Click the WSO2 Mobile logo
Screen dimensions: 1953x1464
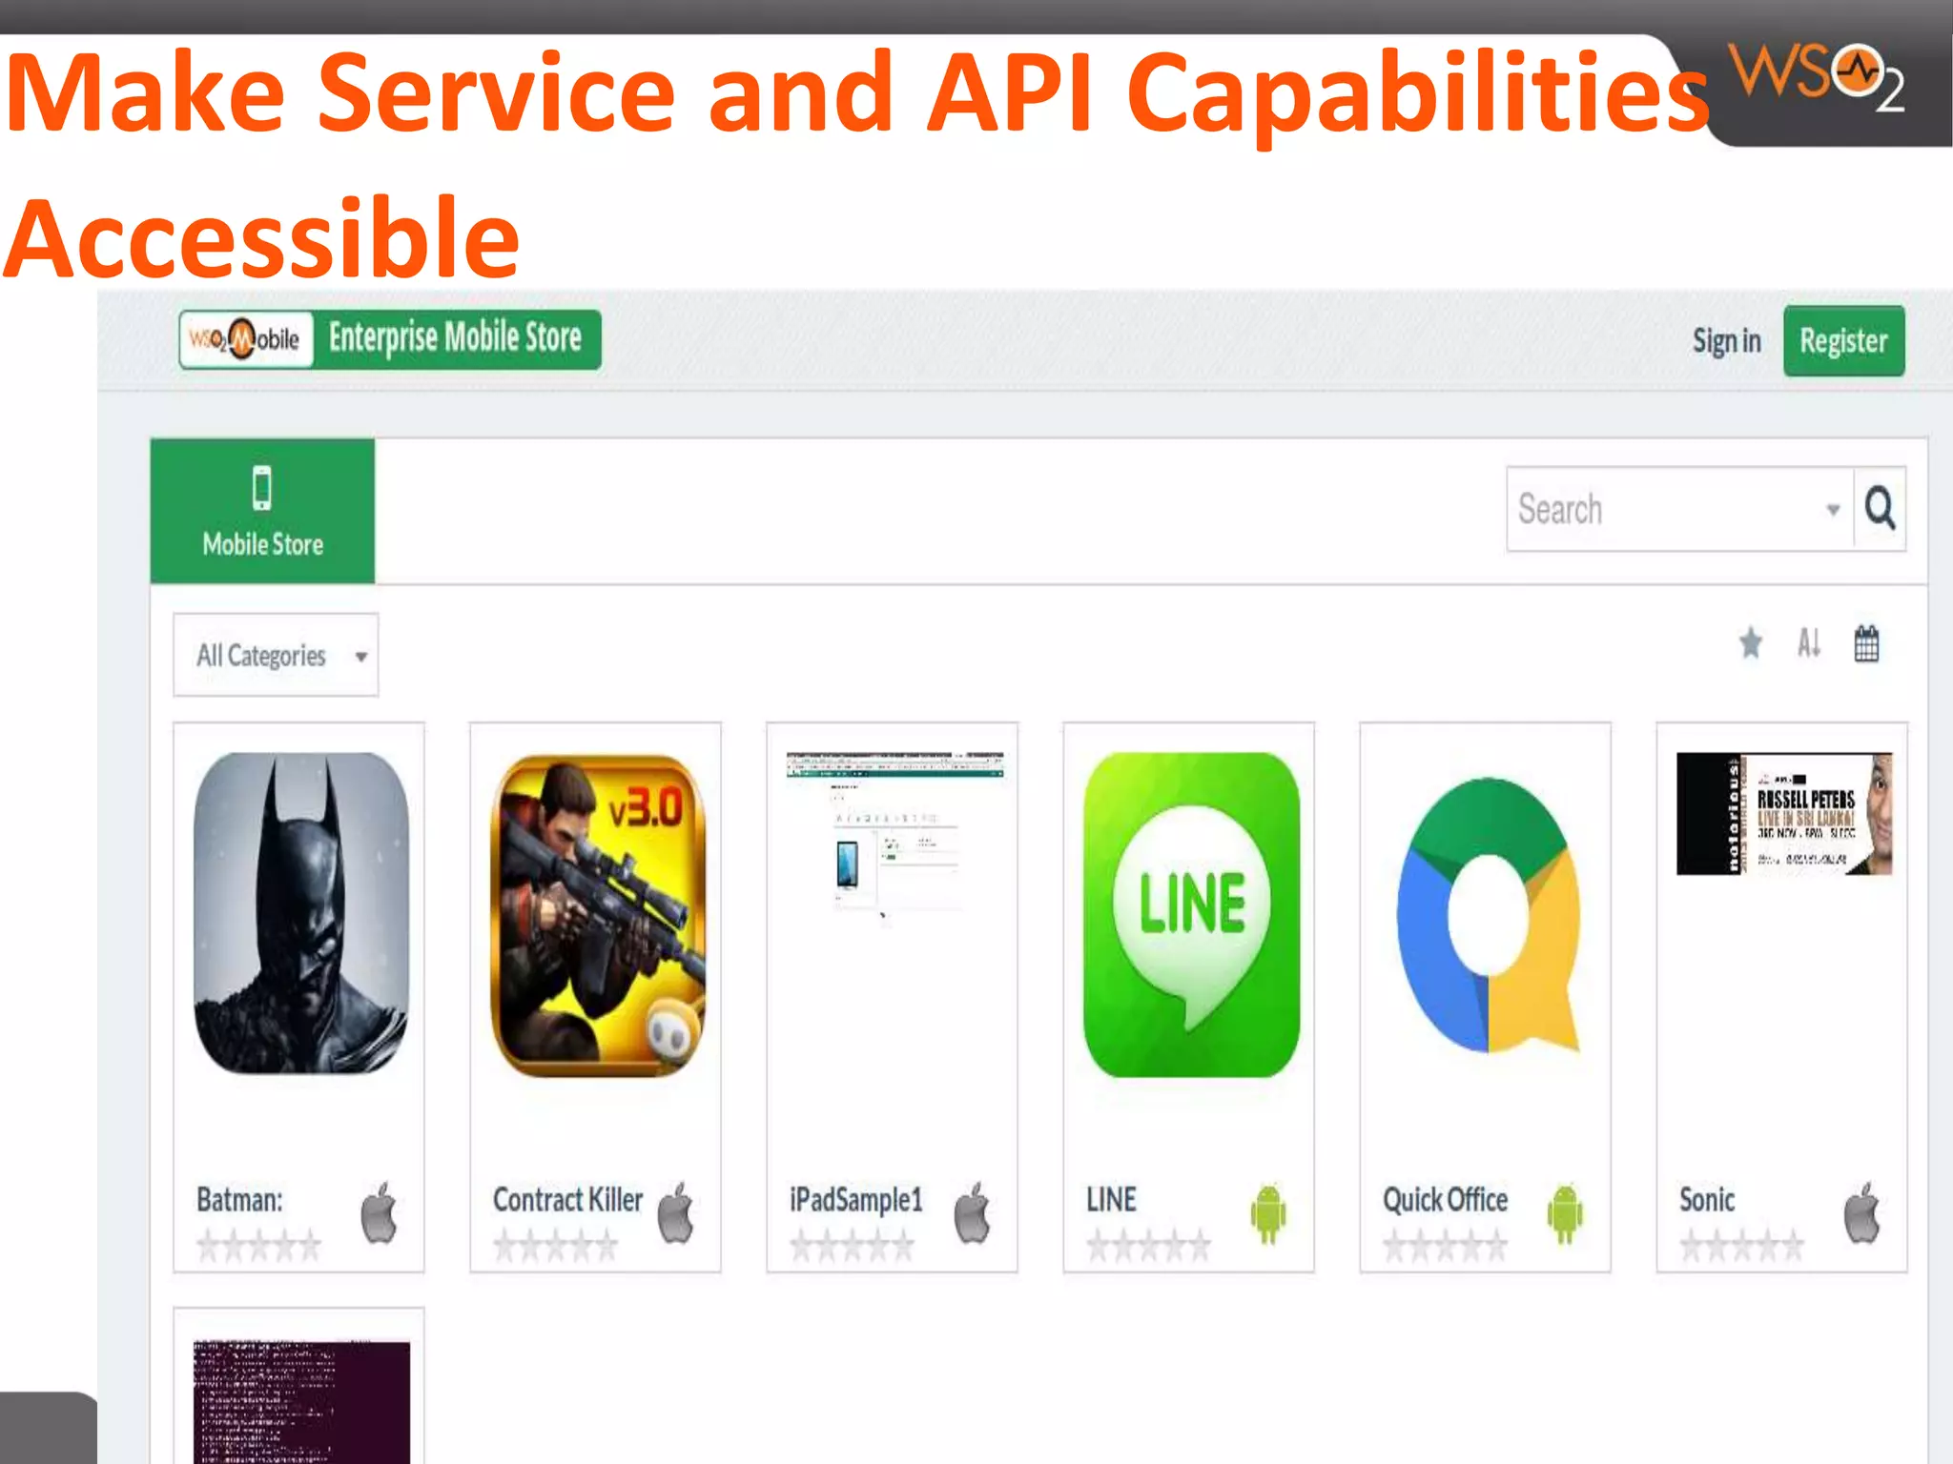pos(246,338)
